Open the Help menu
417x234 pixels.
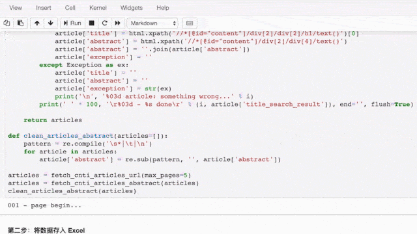162,8
